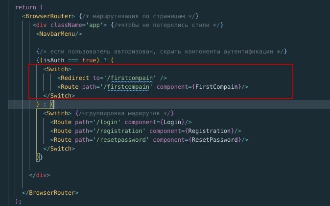
Task: Click the comment 'группировка маршрутов'
Action: [122, 113]
